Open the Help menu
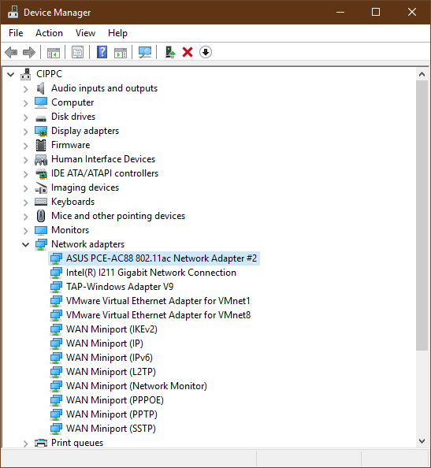 tap(117, 33)
